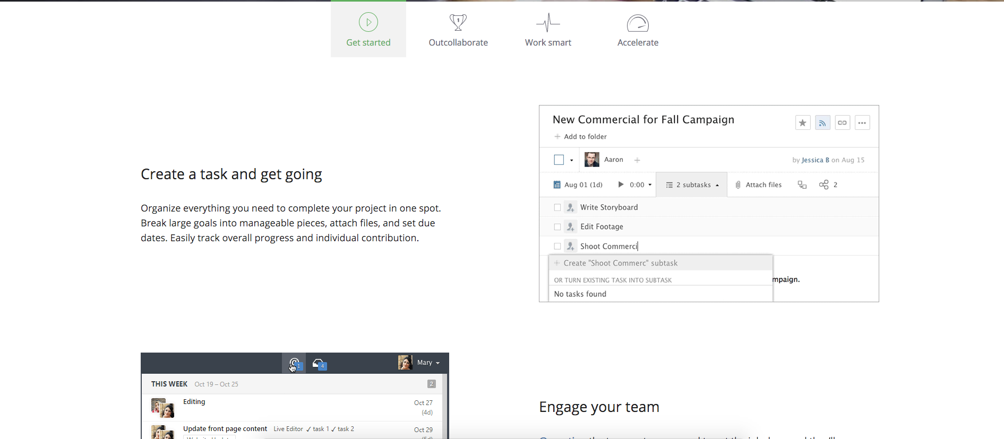The width and height of the screenshot is (1004, 439).
Task: Open the more options ellipsis menu
Action: click(x=862, y=123)
